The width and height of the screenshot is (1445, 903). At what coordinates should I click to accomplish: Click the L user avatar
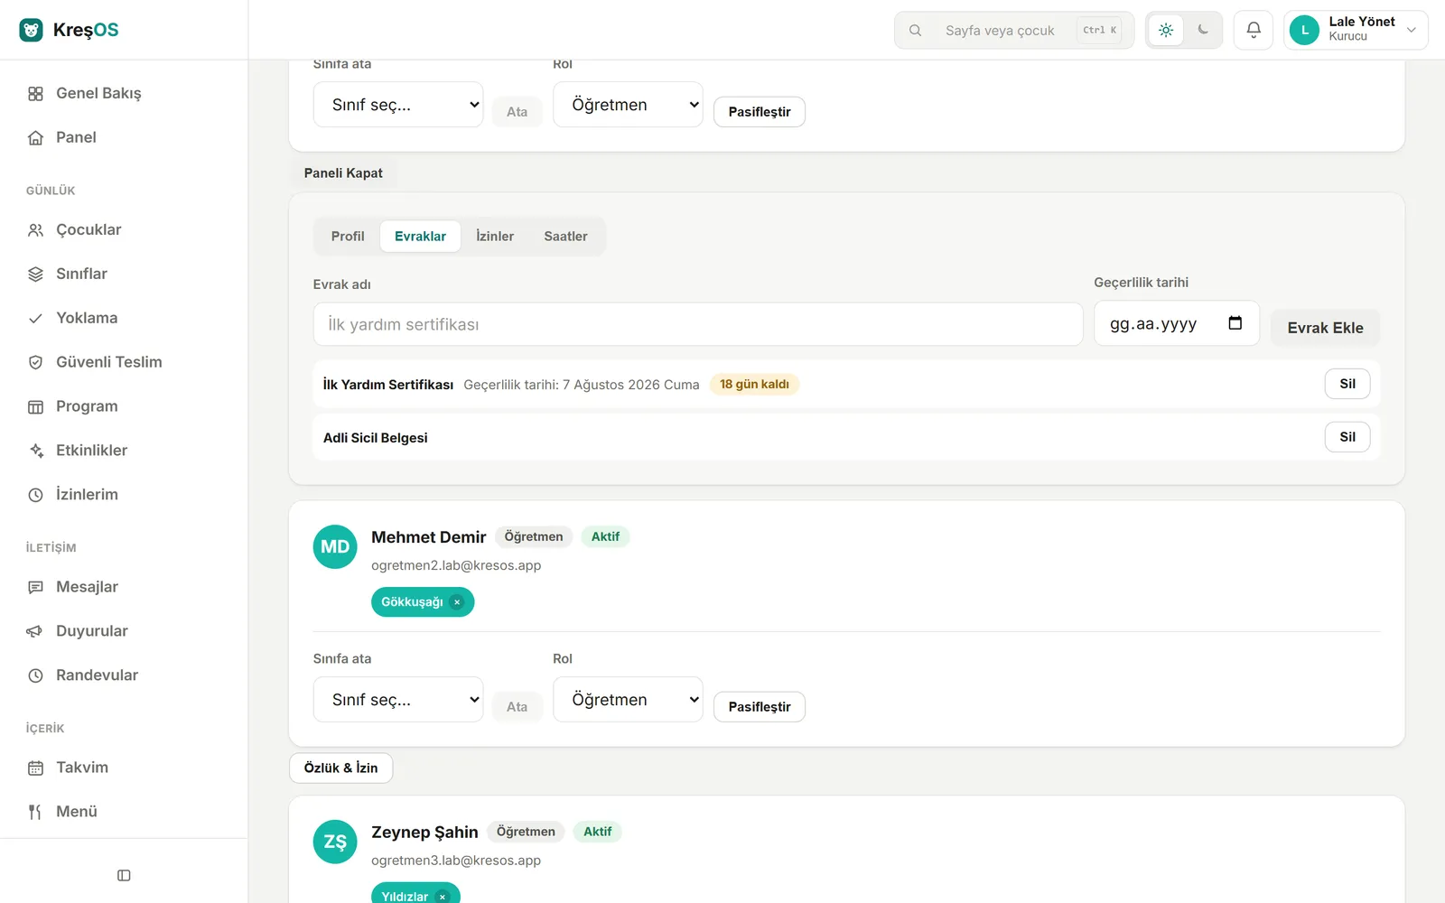click(1304, 30)
